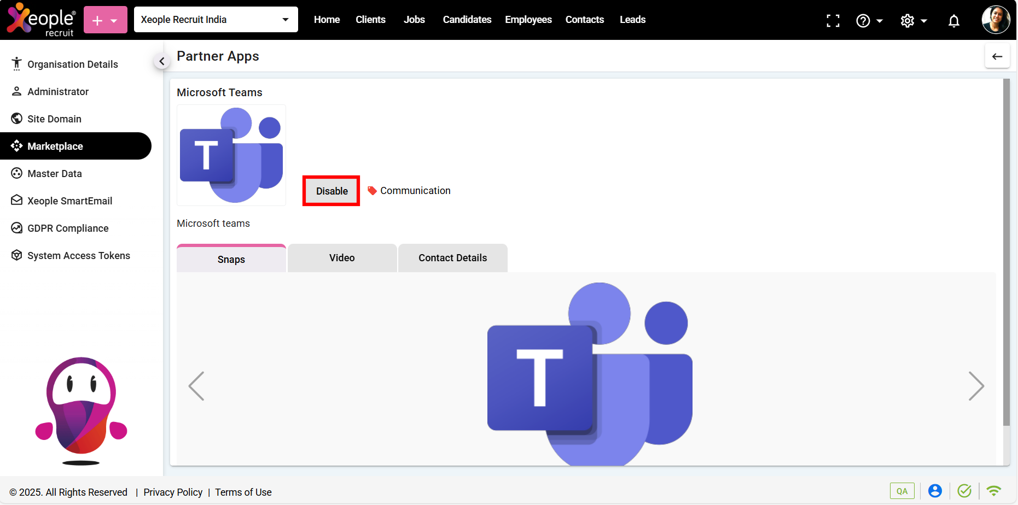
Task: Click the Partner Apps page heading
Action: pos(218,56)
